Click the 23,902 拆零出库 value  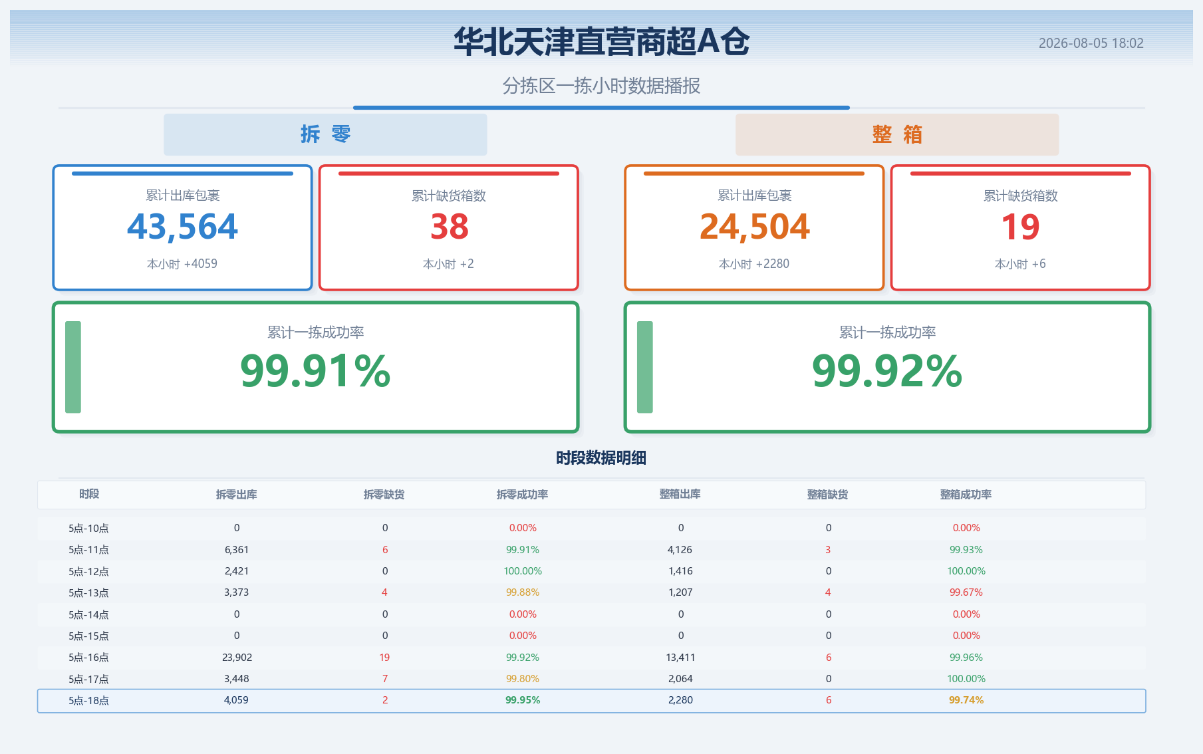point(237,657)
